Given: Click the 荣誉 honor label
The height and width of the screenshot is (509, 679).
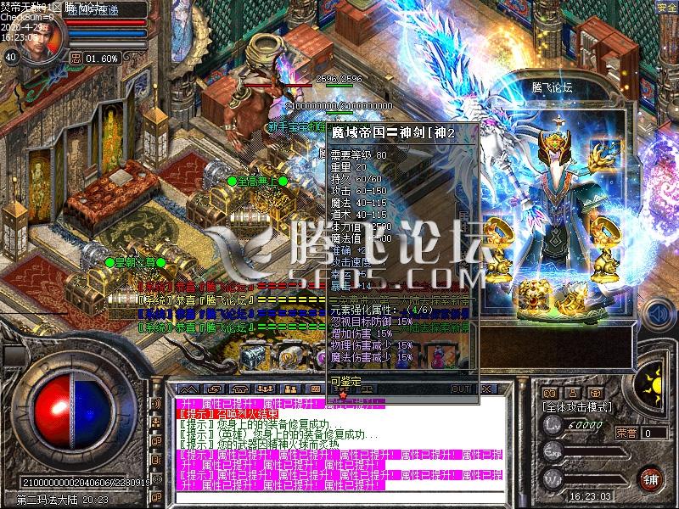Looking at the screenshot, I should tap(626, 433).
